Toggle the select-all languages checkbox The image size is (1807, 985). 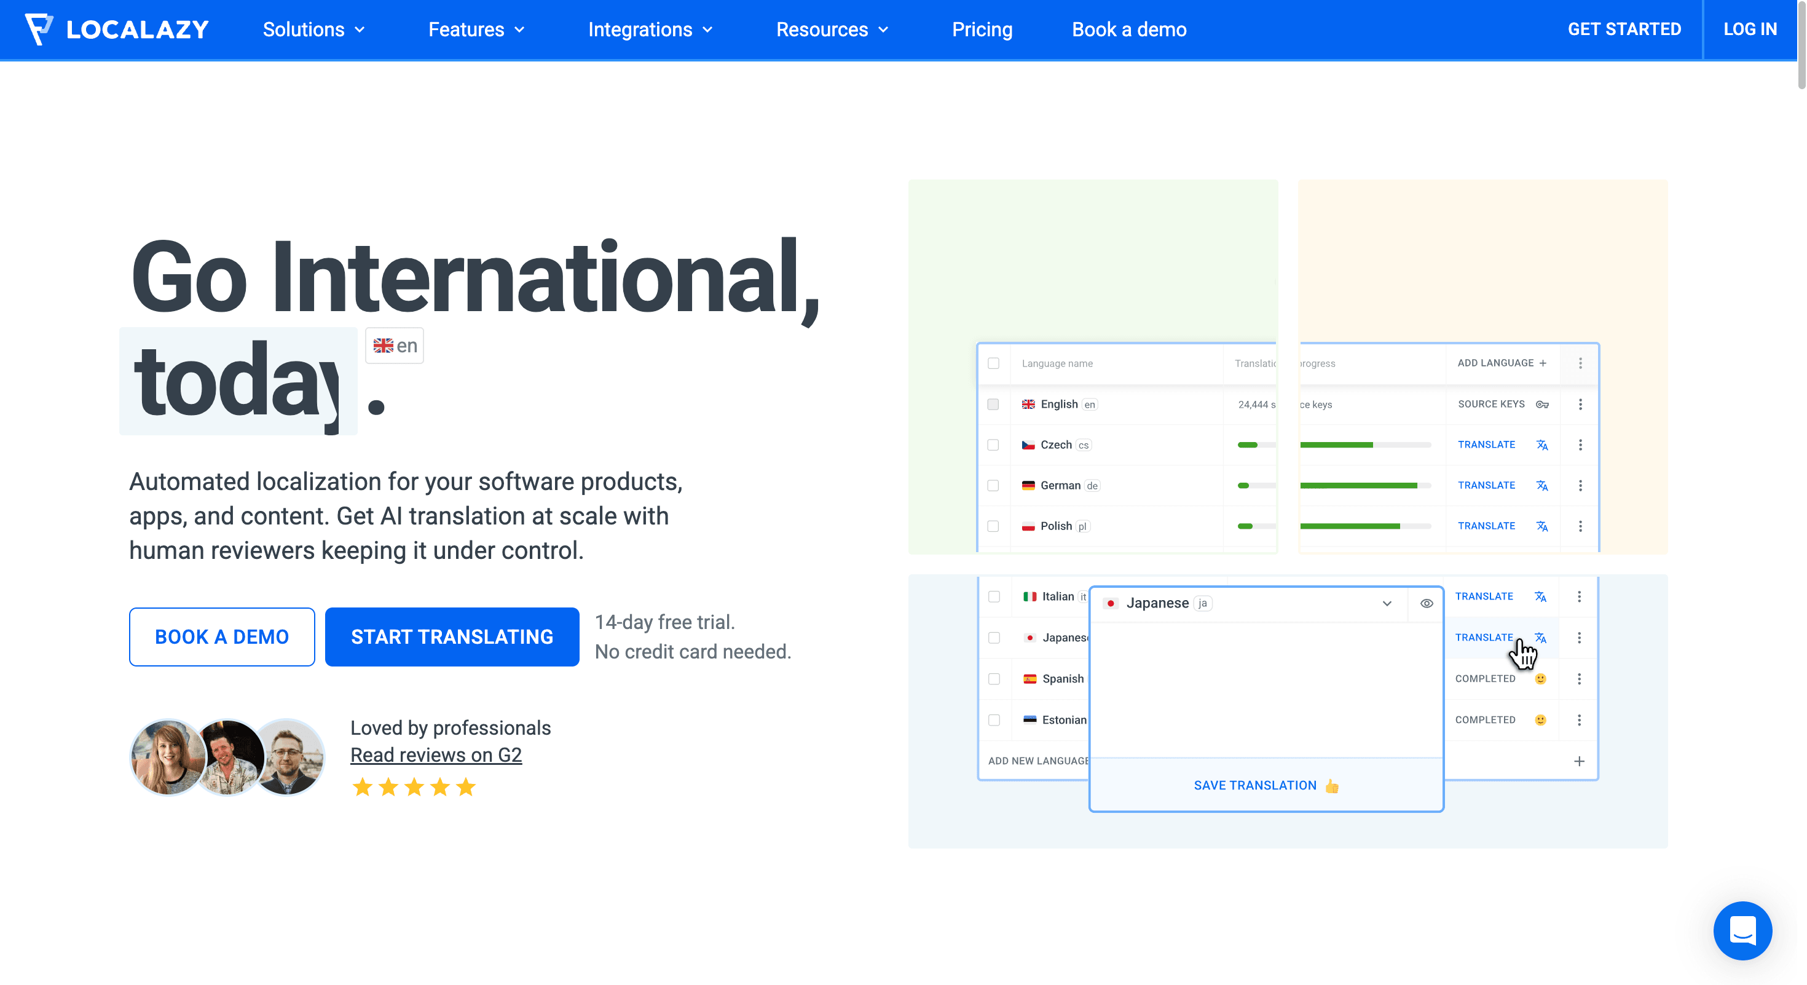point(993,363)
